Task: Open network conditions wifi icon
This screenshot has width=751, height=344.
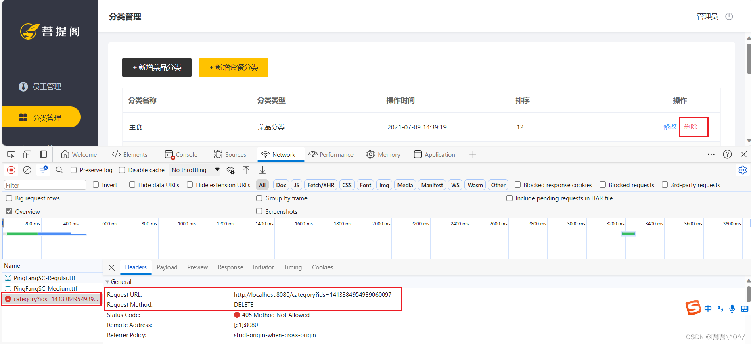Action: pos(230,170)
